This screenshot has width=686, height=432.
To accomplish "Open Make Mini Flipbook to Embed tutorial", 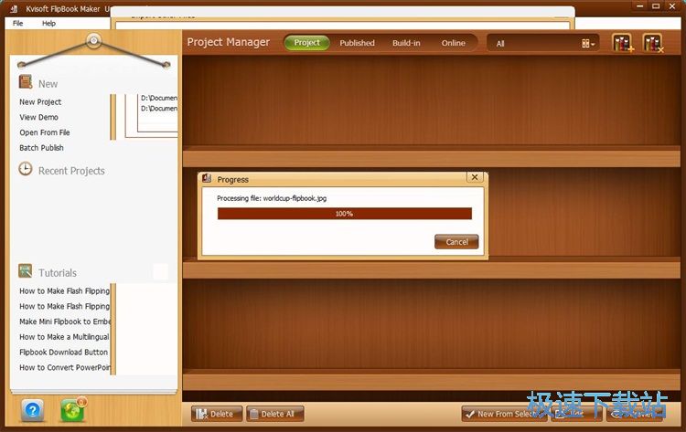I will coord(65,321).
